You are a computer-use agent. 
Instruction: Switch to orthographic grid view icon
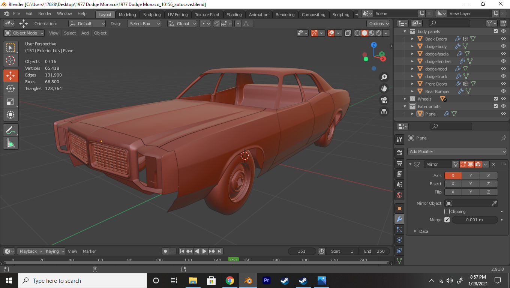click(384, 111)
